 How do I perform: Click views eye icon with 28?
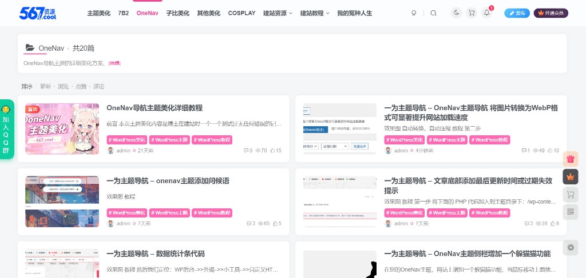[539, 224]
